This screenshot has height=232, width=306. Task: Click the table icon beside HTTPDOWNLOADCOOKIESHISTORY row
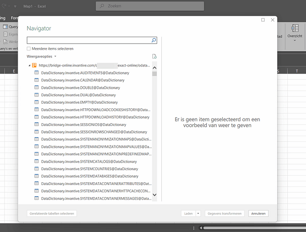point(36,109)
